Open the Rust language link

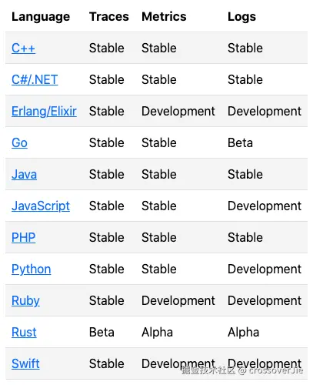(x=24, y=332)
